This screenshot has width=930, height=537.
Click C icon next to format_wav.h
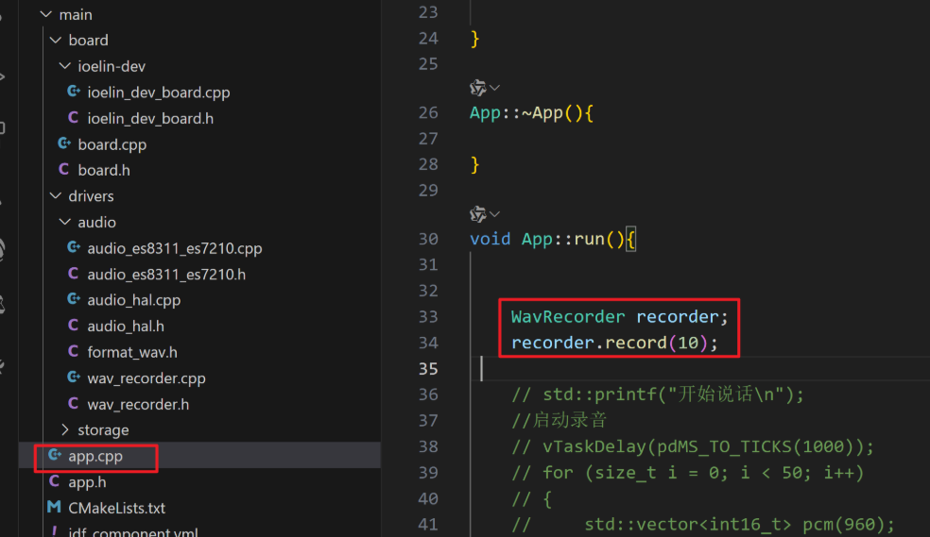[x=74, y=352]
